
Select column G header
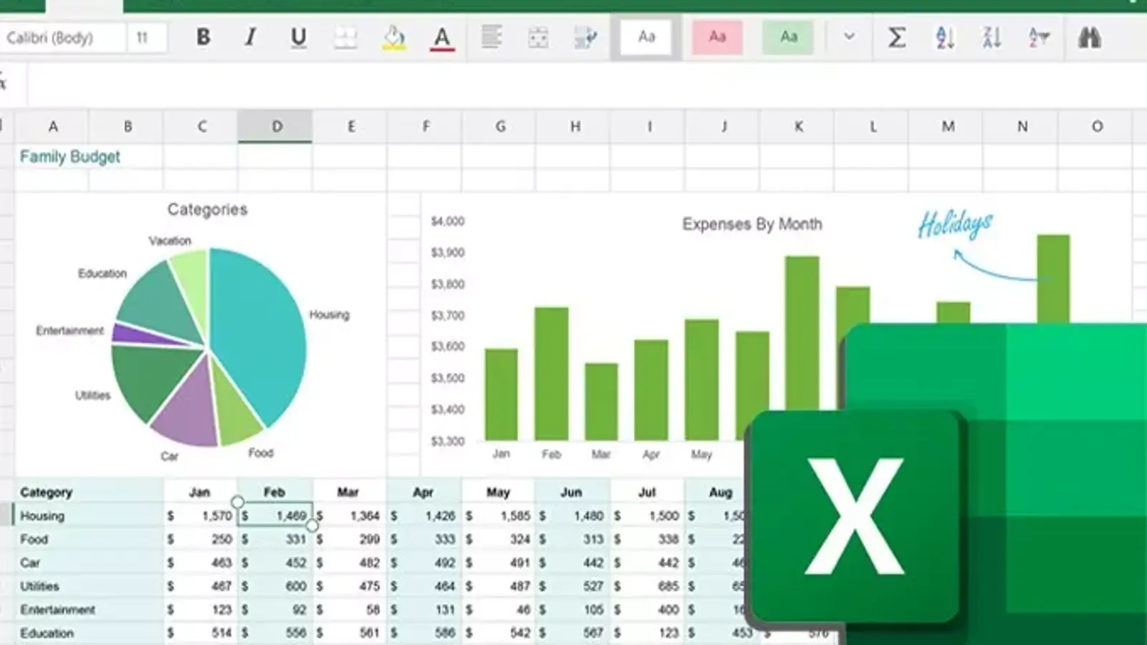(x=500, y=127)
